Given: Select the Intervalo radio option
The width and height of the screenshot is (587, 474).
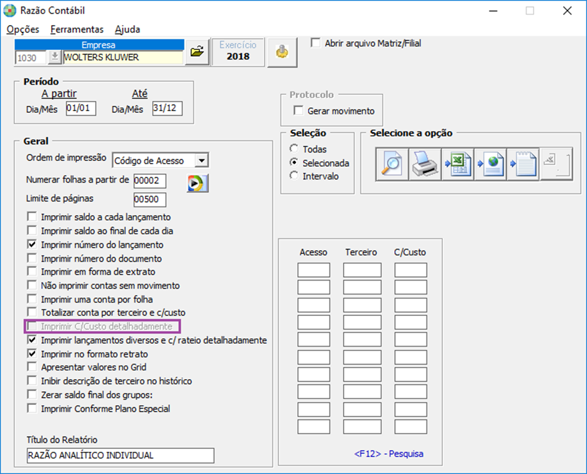Looking at the screenshot, I should [x=294, y=176].
